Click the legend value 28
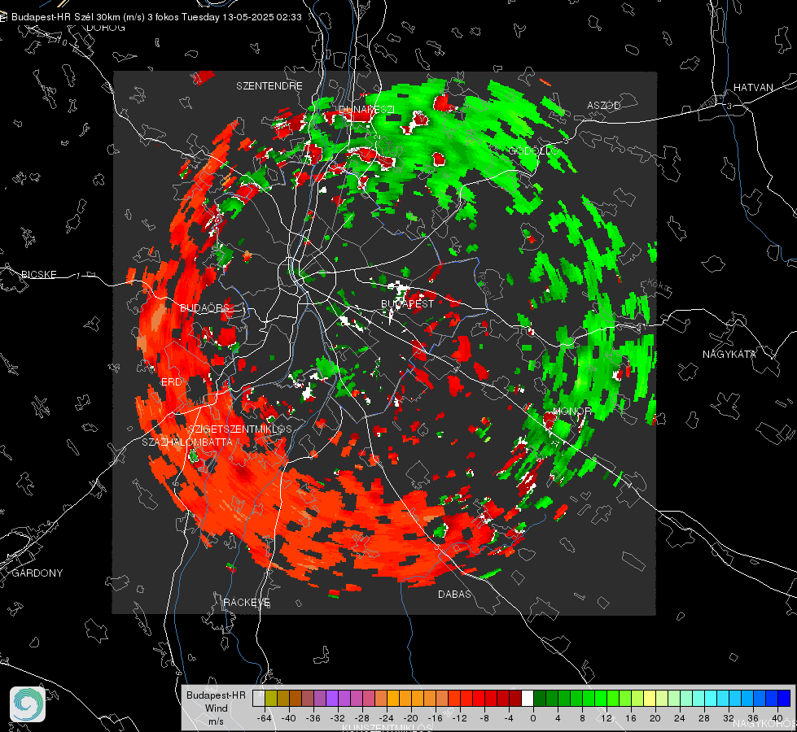797x732 pixels. (x=704, y=718)
